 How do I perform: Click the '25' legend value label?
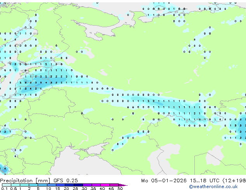pyautogui.click(x=75, y=188)
